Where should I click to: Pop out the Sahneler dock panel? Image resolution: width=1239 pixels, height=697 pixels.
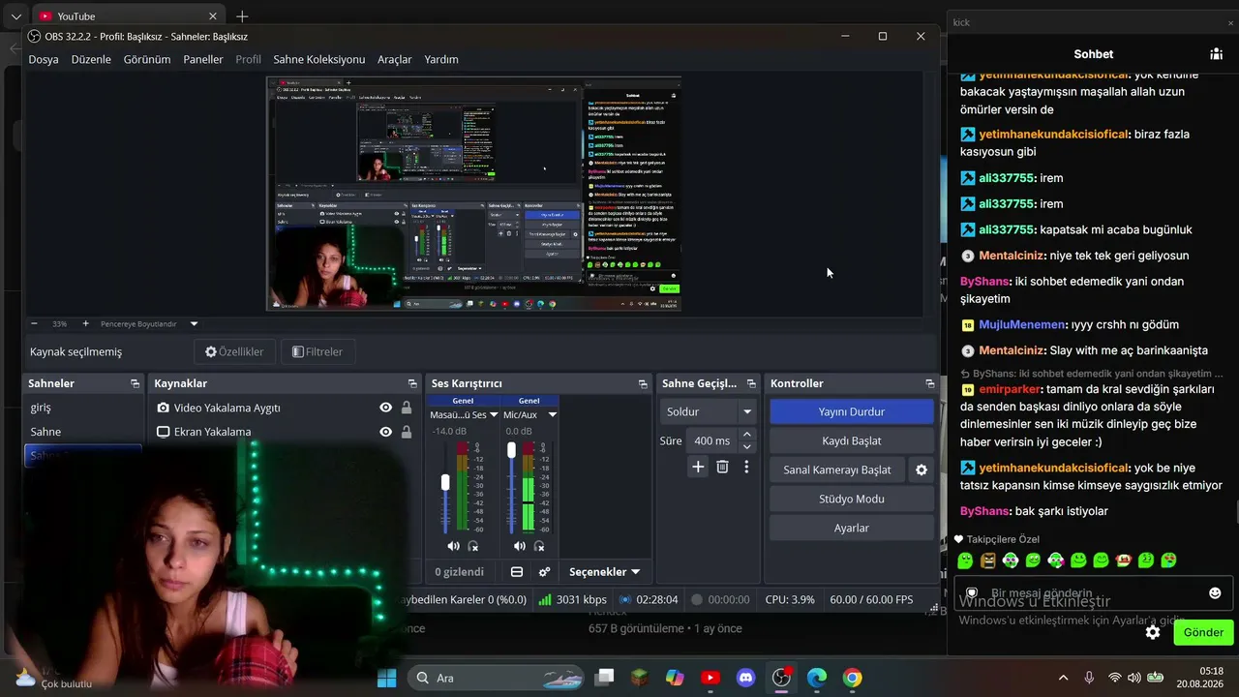[135, 384]
